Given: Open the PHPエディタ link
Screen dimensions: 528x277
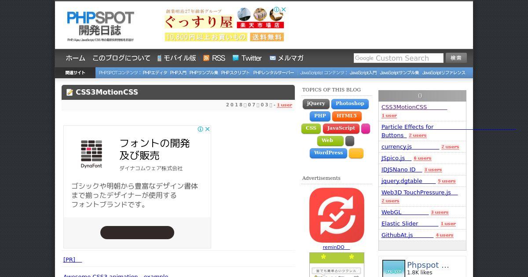Looking at the screenshot, I should click(155, 73).
